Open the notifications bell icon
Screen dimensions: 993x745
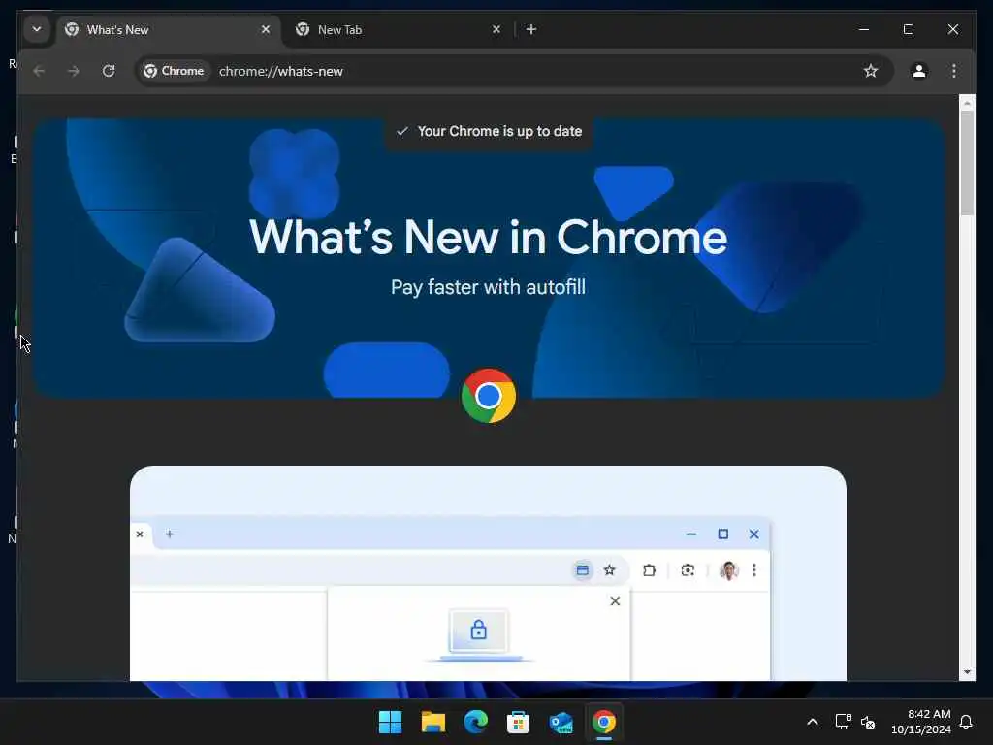pos(967,722)
